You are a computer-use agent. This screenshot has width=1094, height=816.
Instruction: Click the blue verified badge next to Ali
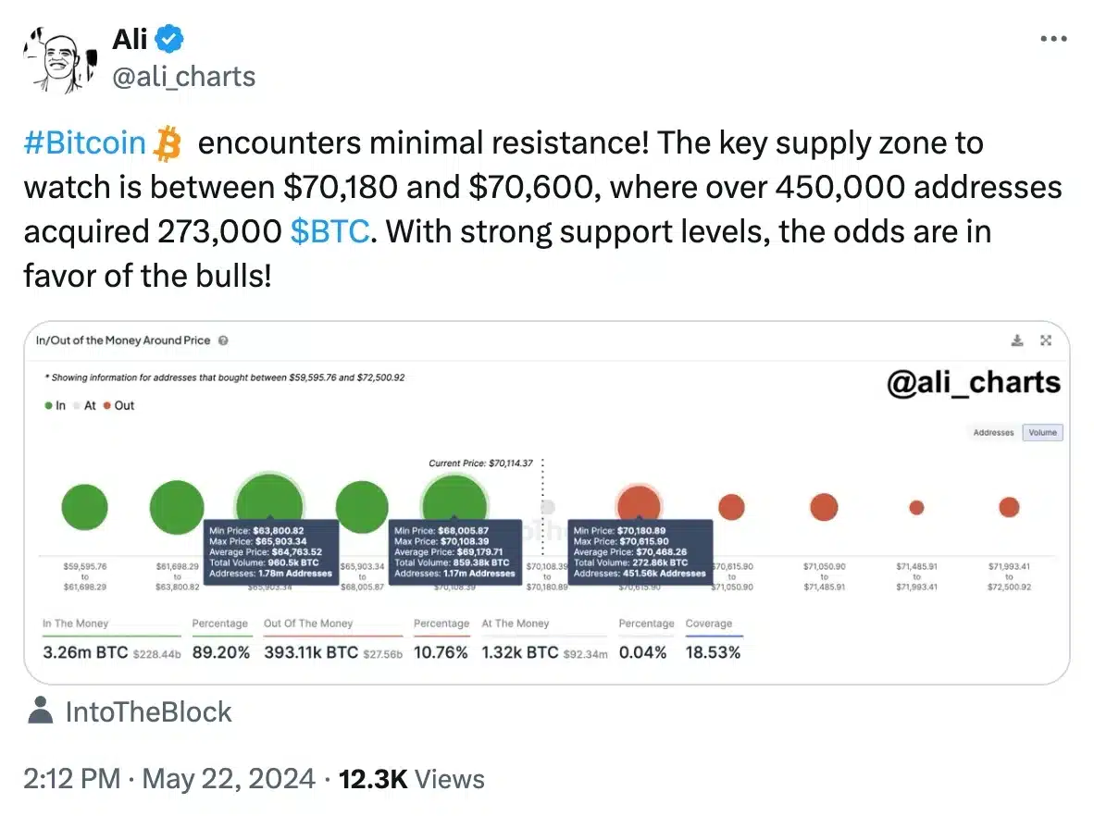pyautogui.click(x=170, y=39)
